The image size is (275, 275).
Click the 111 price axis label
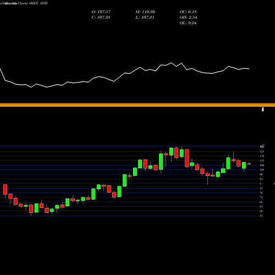tap(262, 161)
